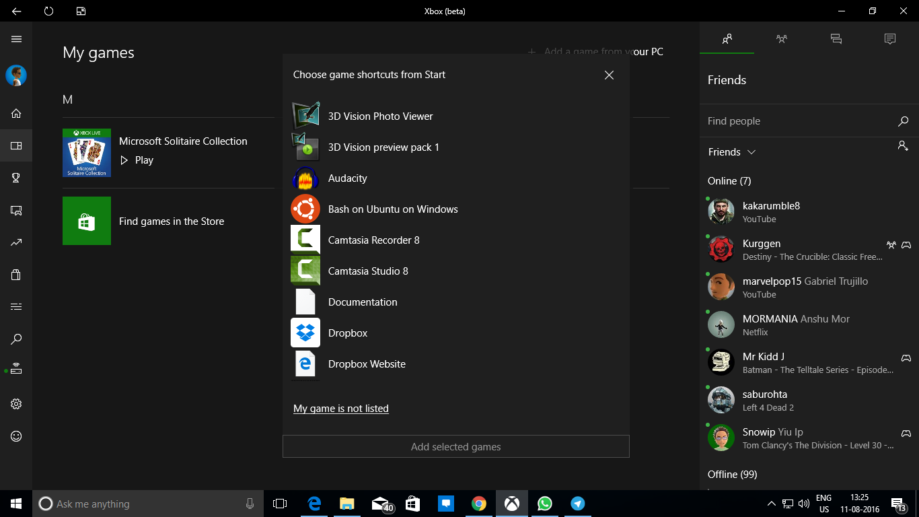
Task: Show hidden tray icons chevron
Action: tap(771, 504)
